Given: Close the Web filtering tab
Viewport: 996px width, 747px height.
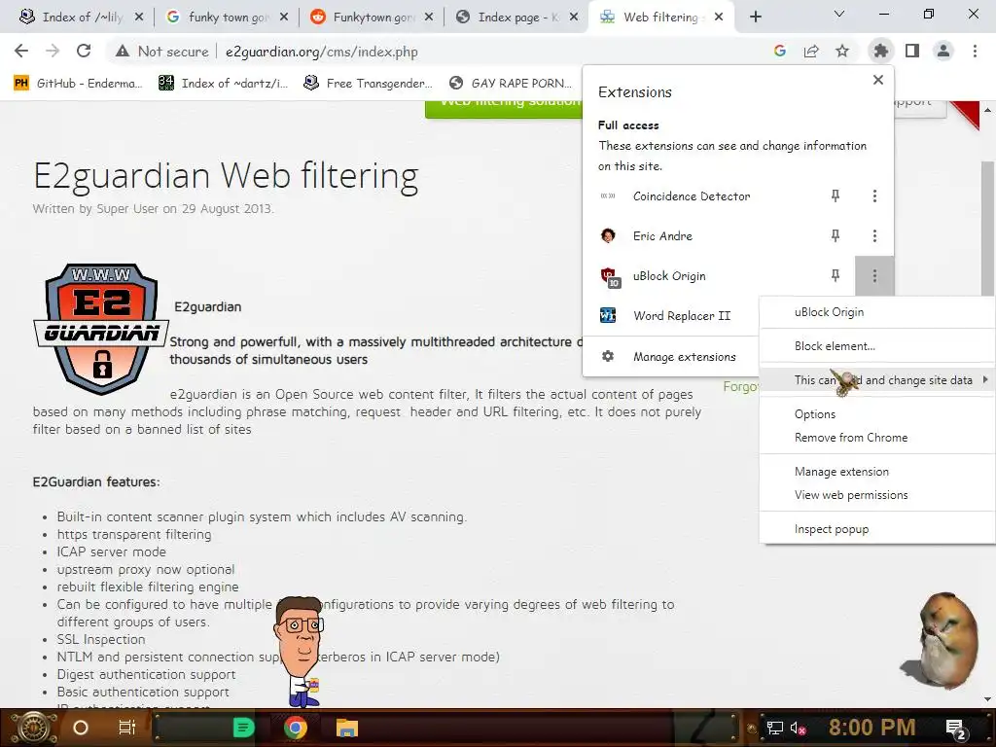Looking at the screenshot, I should (719, 18).
